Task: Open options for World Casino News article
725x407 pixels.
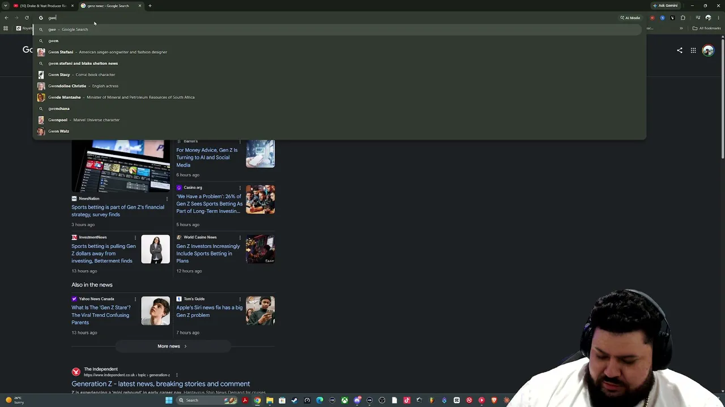Action: (240, 237)
